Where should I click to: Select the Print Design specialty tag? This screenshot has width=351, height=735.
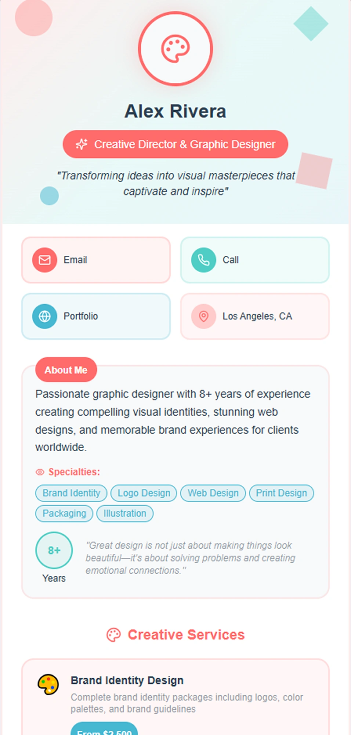281,493
